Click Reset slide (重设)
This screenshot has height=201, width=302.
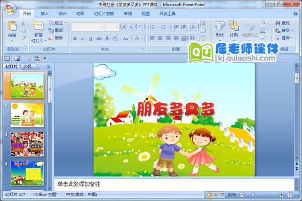click(x=56, y=30)
